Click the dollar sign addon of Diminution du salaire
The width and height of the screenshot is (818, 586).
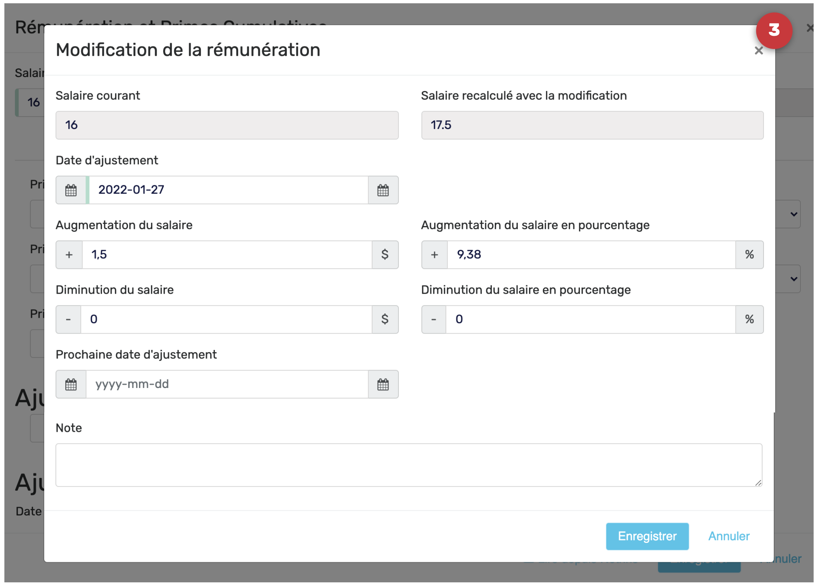385,320
